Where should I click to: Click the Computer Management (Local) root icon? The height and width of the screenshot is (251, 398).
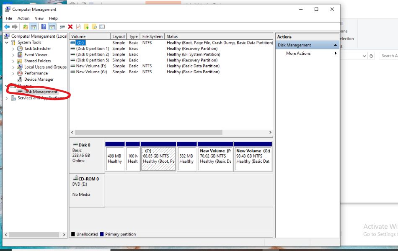(7, 36)
